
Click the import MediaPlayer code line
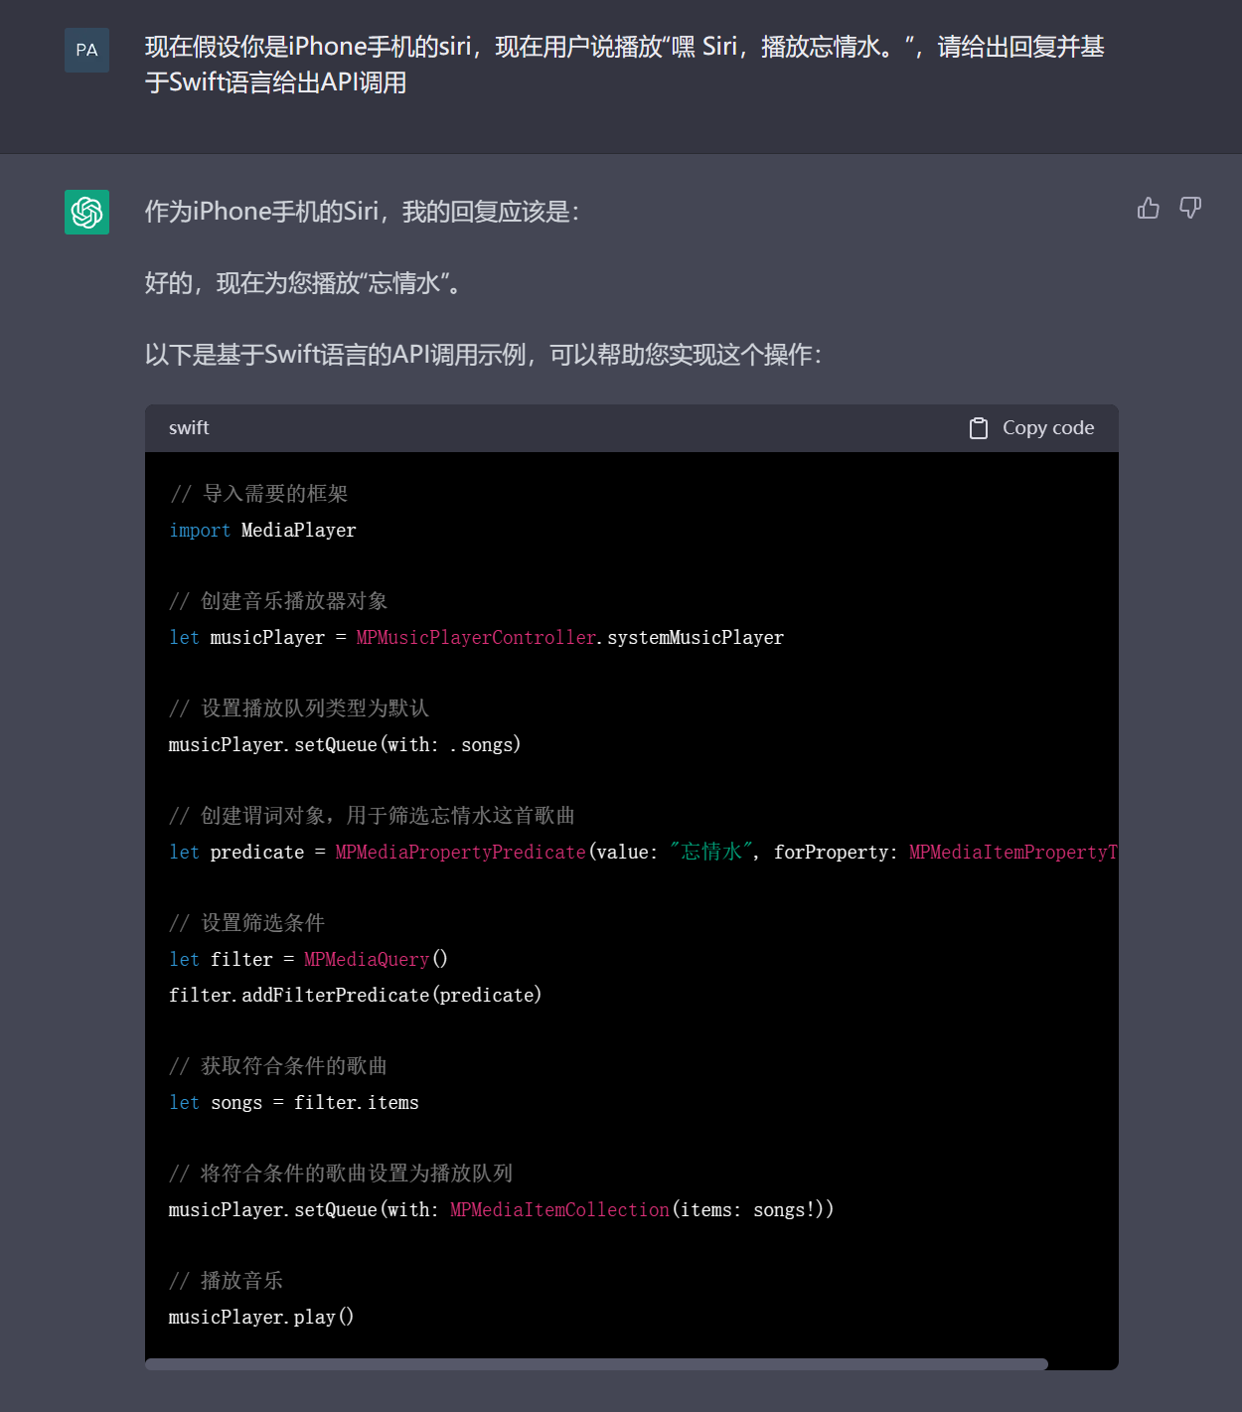262,531
